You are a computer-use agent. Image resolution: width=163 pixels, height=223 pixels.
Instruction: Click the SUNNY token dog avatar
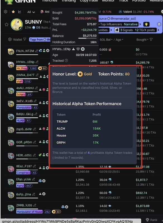click(17, 25)
